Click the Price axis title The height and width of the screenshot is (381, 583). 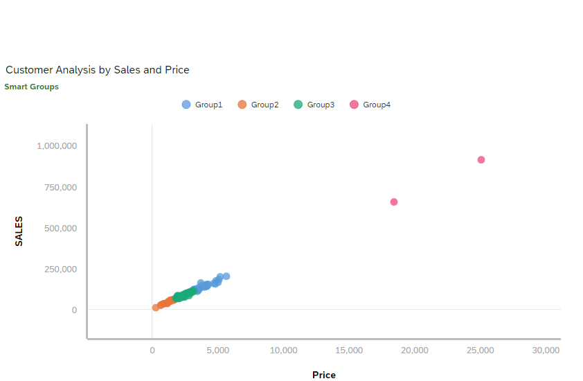coord(323,375)
